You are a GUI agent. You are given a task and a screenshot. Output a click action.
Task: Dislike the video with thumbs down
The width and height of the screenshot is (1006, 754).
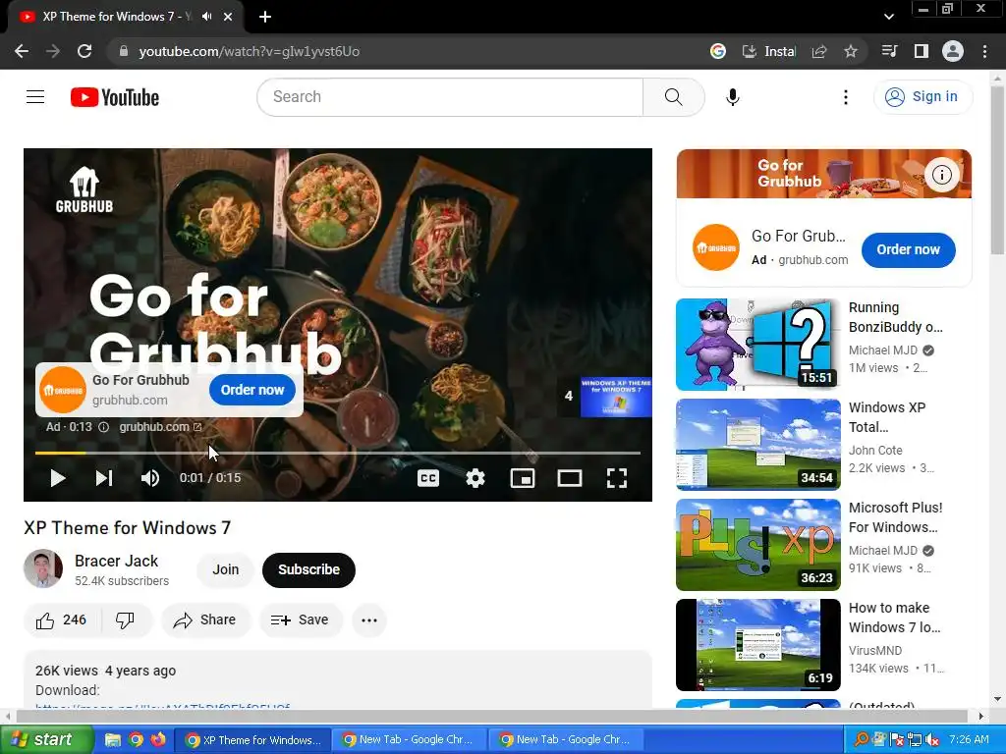click(125, 620)
